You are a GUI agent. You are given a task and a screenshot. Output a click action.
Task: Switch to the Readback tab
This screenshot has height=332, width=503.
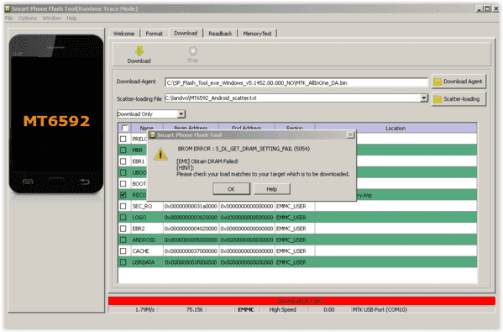click(220, 34)
